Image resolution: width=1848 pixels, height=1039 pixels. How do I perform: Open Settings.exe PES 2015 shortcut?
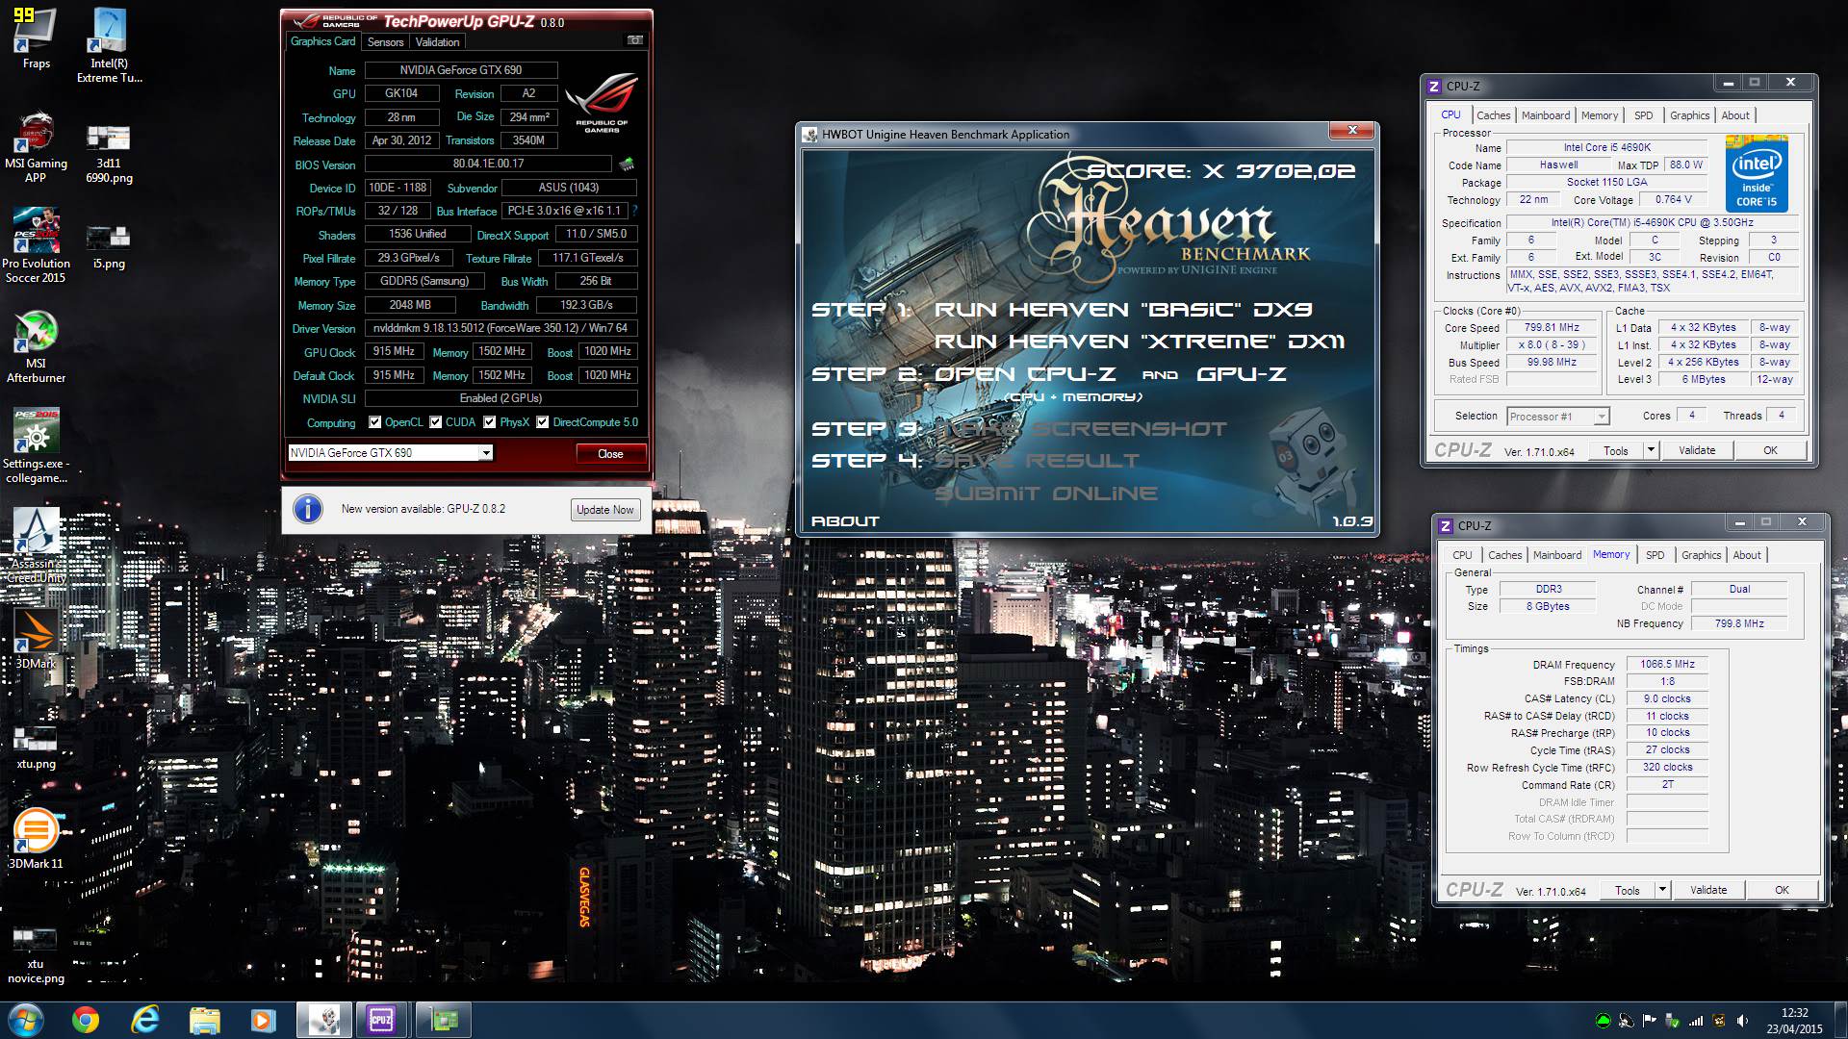pos(36,445)
